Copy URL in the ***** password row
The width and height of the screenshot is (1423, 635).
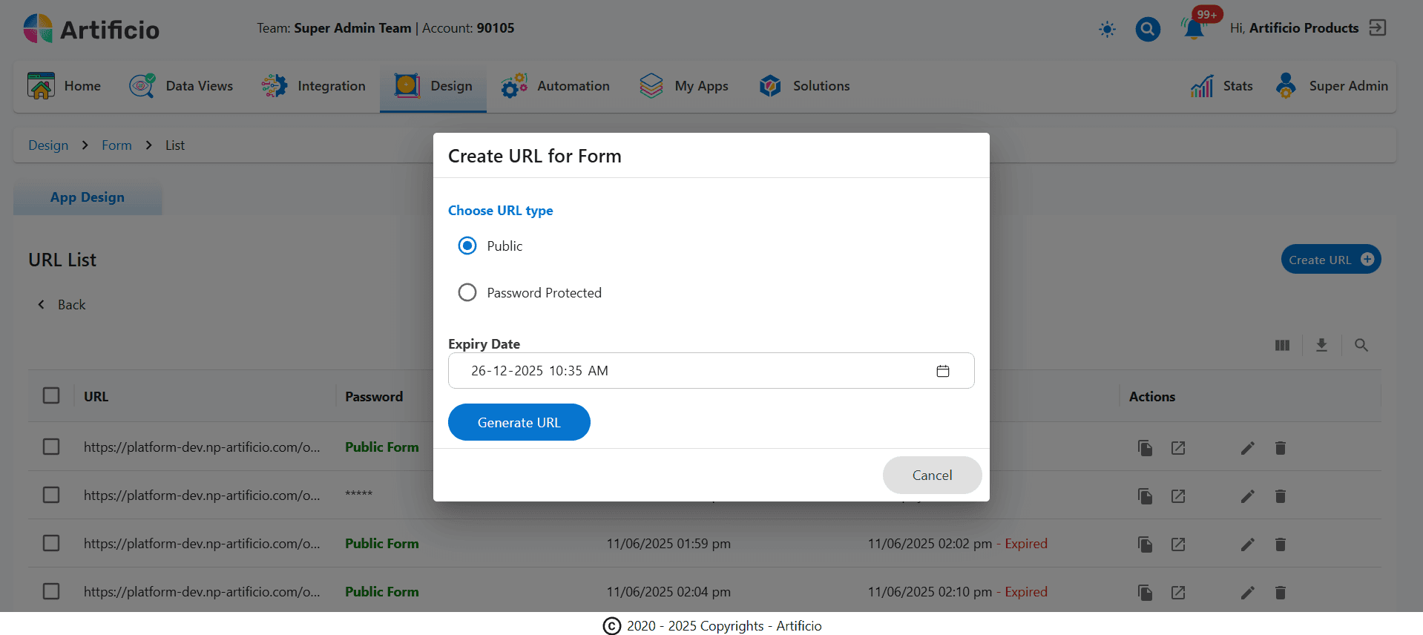click(1146, 496)
